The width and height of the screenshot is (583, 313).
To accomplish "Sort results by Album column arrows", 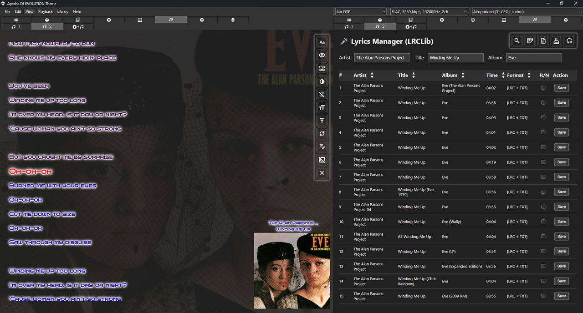I will (x=463, y=75).
